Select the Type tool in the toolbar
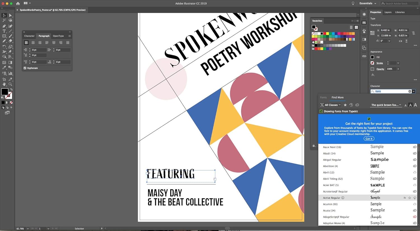Image resolution: width=420 pixels, height=231 pixels. [x=4, y=31]
